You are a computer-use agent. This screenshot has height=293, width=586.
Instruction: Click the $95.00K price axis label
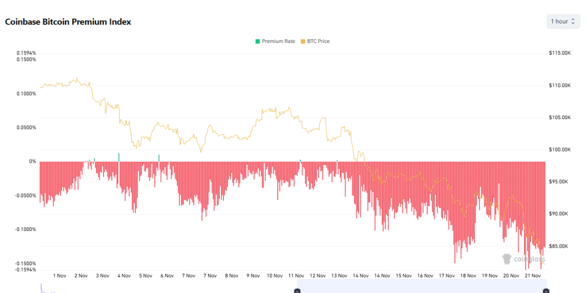click(x=559, y=182)
